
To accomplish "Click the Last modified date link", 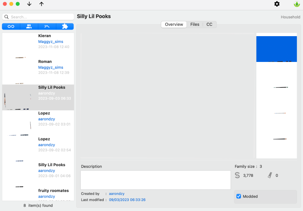I will point(127,200).
